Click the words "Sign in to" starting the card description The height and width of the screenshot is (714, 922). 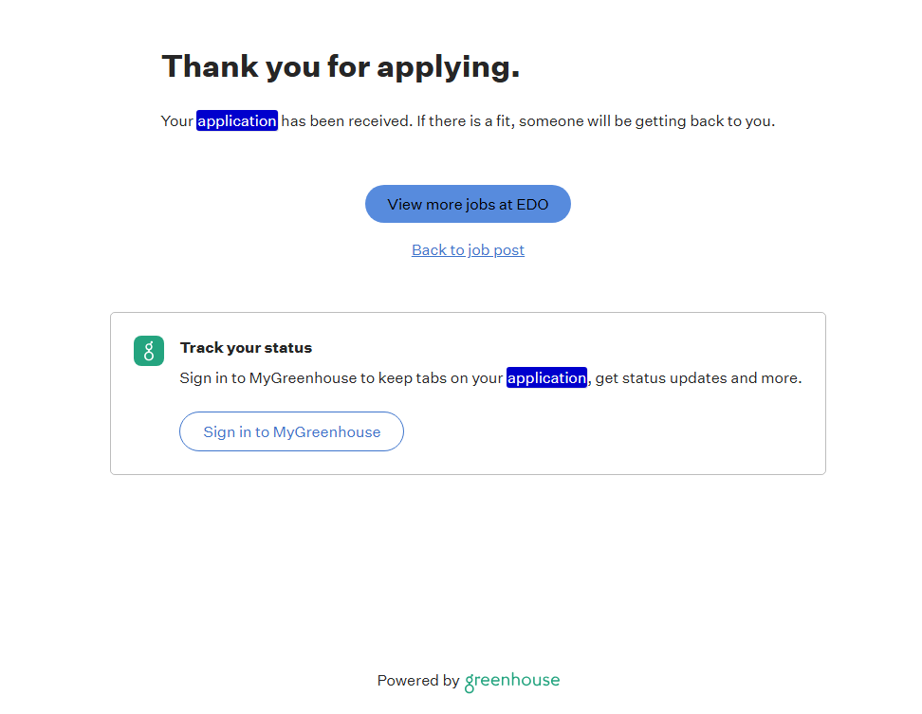coord(212,378)
